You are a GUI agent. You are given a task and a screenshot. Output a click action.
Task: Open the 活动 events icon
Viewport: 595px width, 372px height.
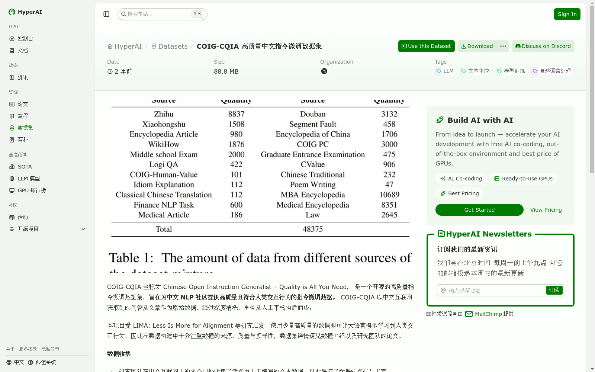tap(12, 217)
